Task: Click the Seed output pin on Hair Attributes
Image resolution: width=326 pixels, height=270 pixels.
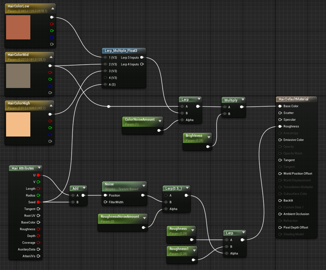Action: pyautogui.click(x=38, y=202)
